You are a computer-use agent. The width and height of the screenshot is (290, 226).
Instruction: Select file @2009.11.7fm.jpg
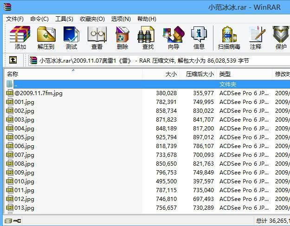point(39,93)
